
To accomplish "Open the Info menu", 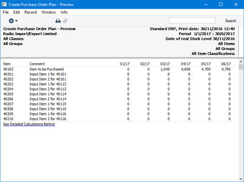I will [64, 12].
